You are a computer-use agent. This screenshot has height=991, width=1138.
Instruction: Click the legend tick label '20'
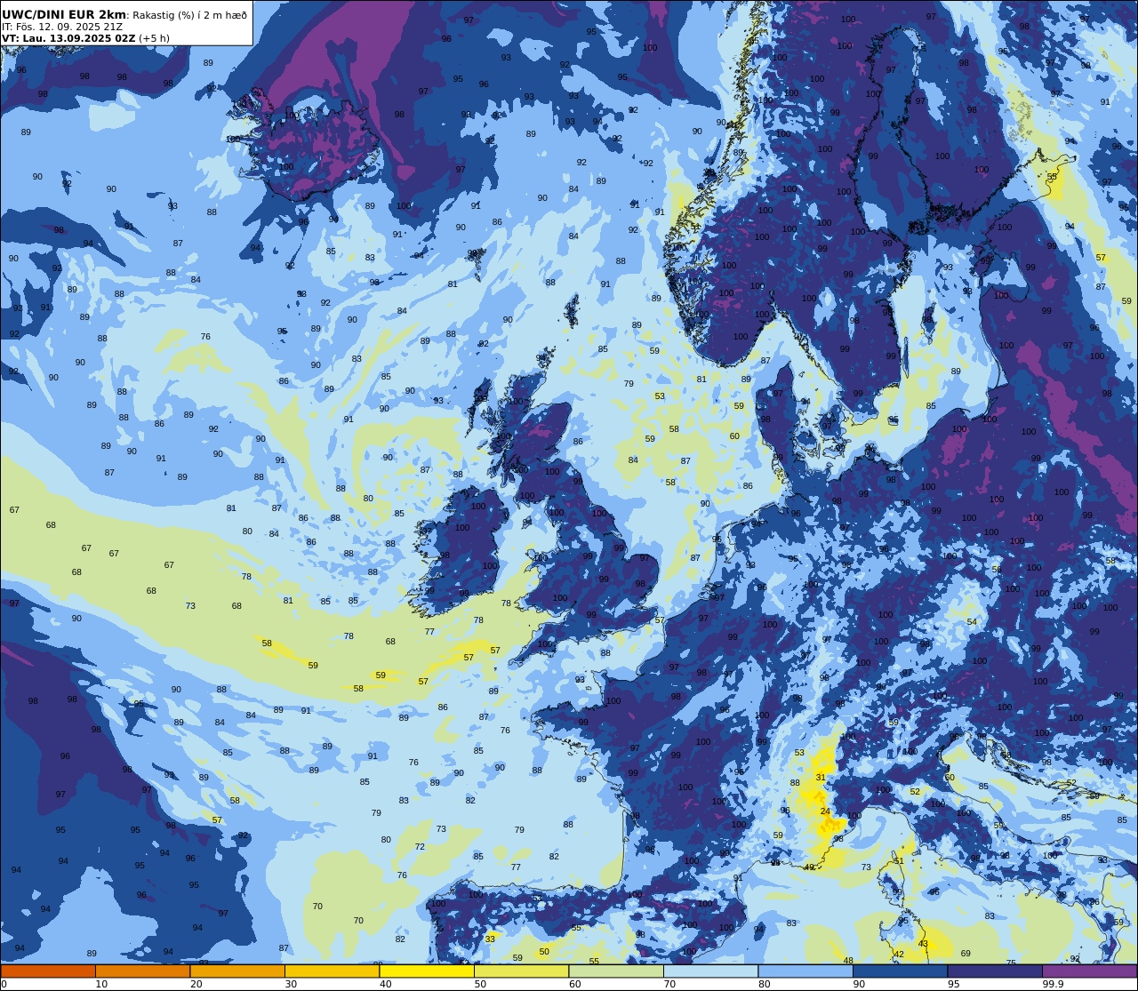click(196, 984)
